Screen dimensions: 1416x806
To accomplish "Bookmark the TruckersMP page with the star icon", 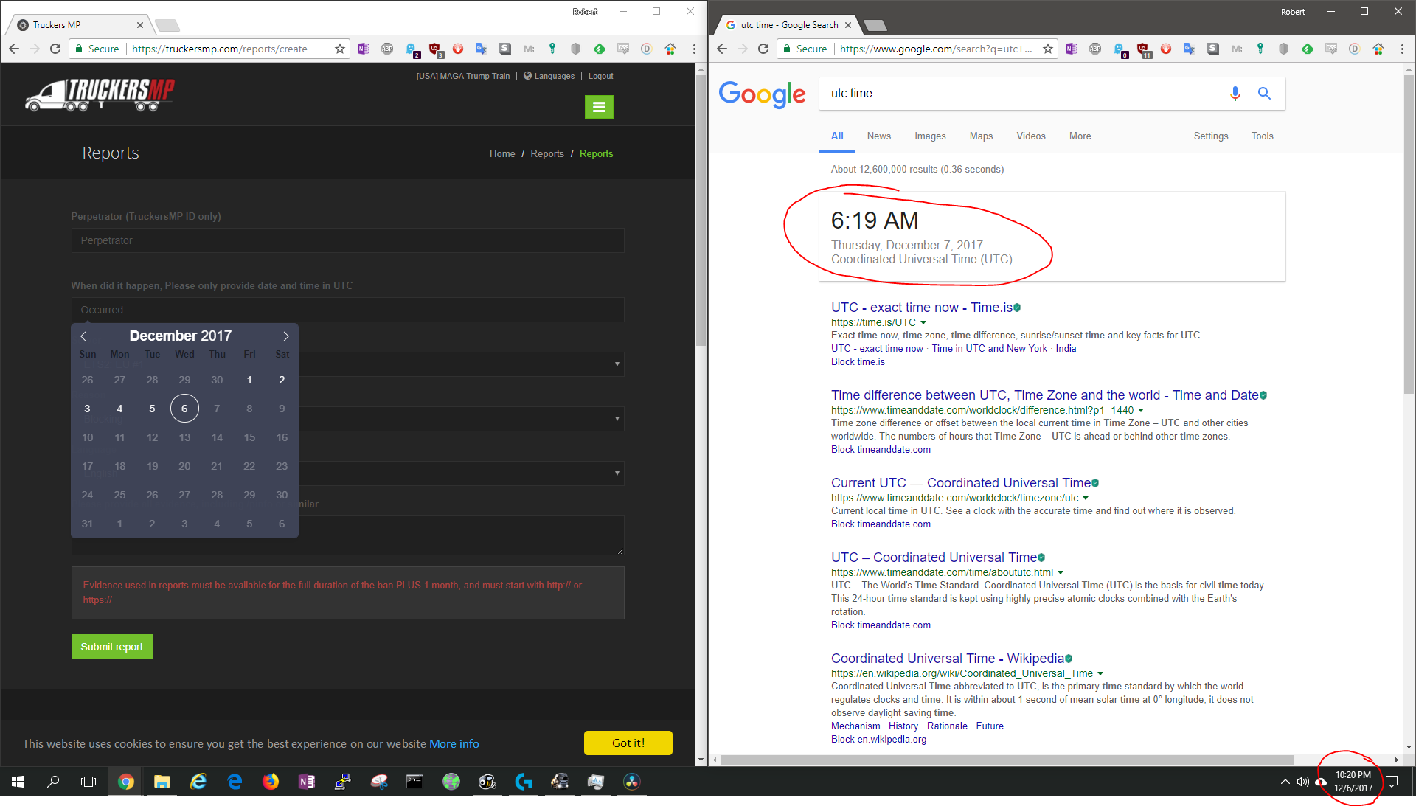I will (x=339, y=49).
